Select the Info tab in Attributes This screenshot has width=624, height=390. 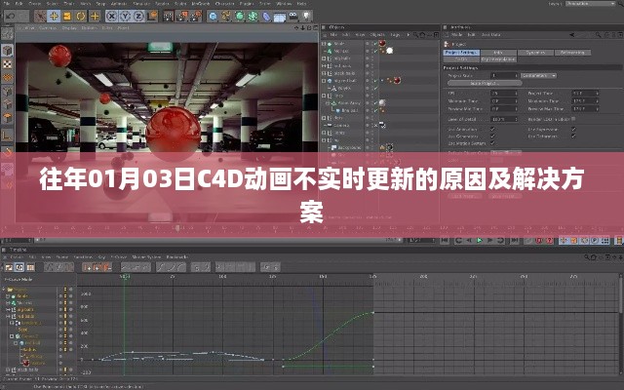pos(498,53)
